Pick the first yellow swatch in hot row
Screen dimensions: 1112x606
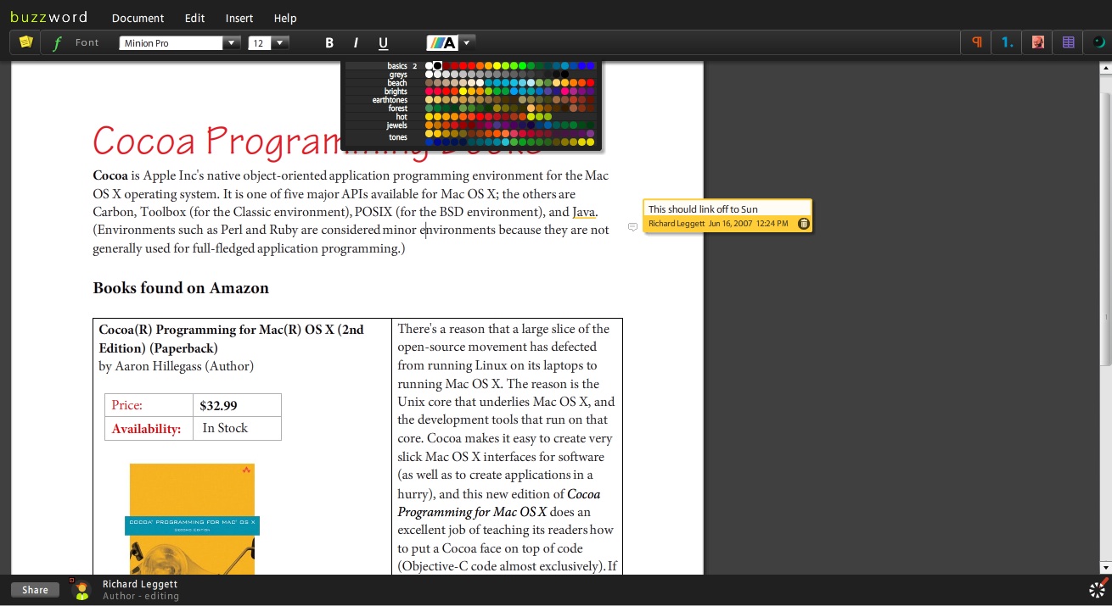click(429, 117)
